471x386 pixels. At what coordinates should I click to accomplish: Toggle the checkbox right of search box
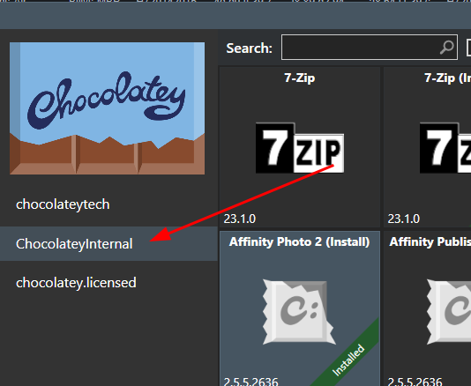[x=468, y=48]
